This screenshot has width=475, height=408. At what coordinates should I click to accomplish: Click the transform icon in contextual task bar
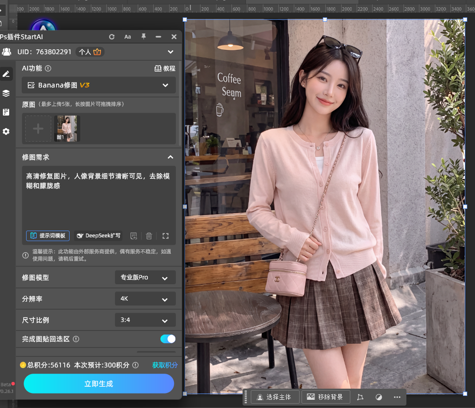(x=360, y=397)
